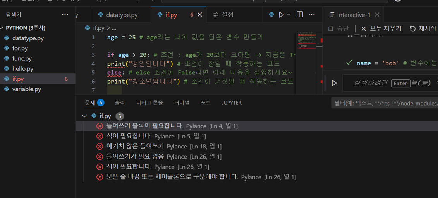This screenshot has height=198, width=438.
Task: Click line 6 print("청소년입니다") code
Action: click(144, 82)
